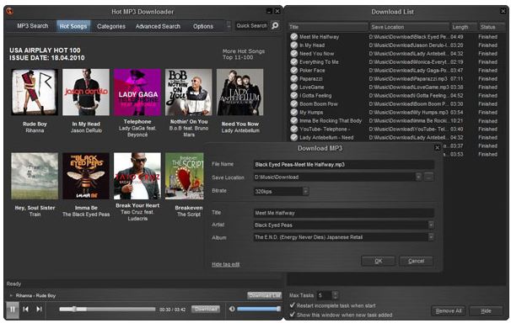This screenshot has width=511, height=323.
Task: Expand the Artist dropdown in Download MP3
Action: point(431,225)
